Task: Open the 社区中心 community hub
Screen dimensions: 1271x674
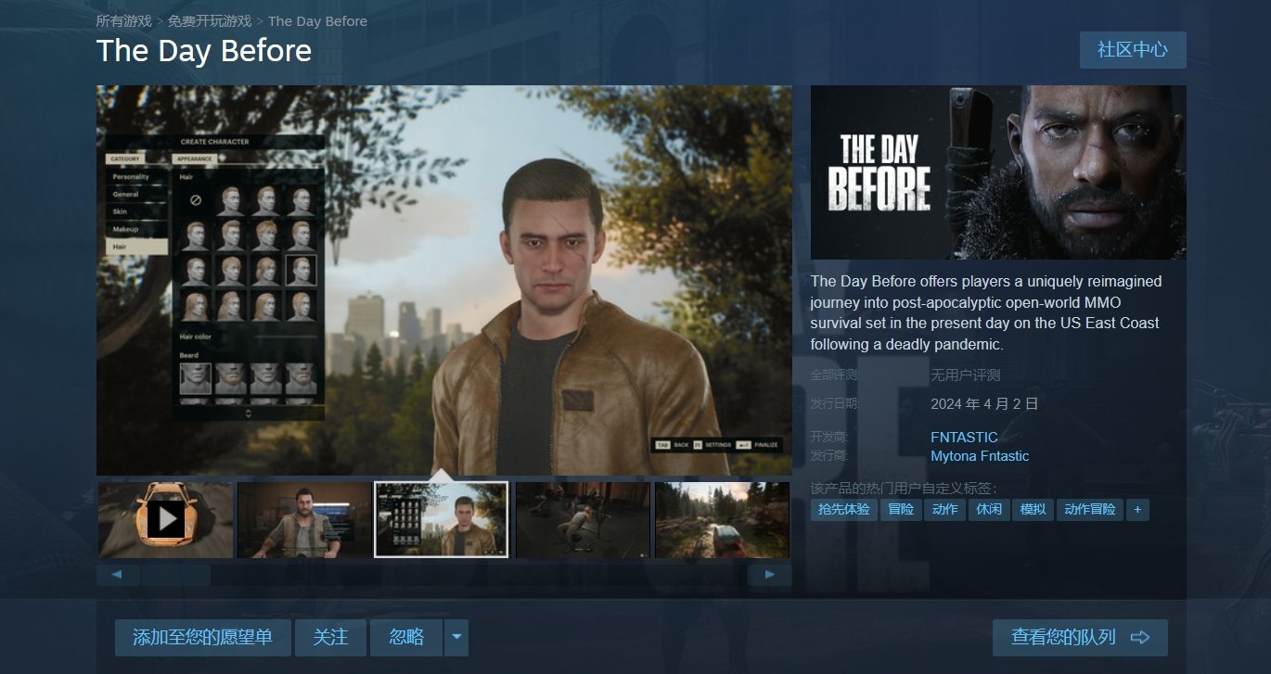Action: click(x=1133, y=50)
